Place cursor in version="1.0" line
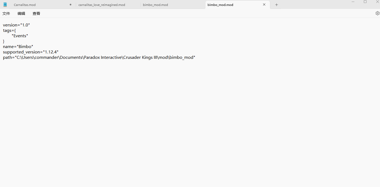The width and height of the screenshot is (380, 187). point(16,25)
